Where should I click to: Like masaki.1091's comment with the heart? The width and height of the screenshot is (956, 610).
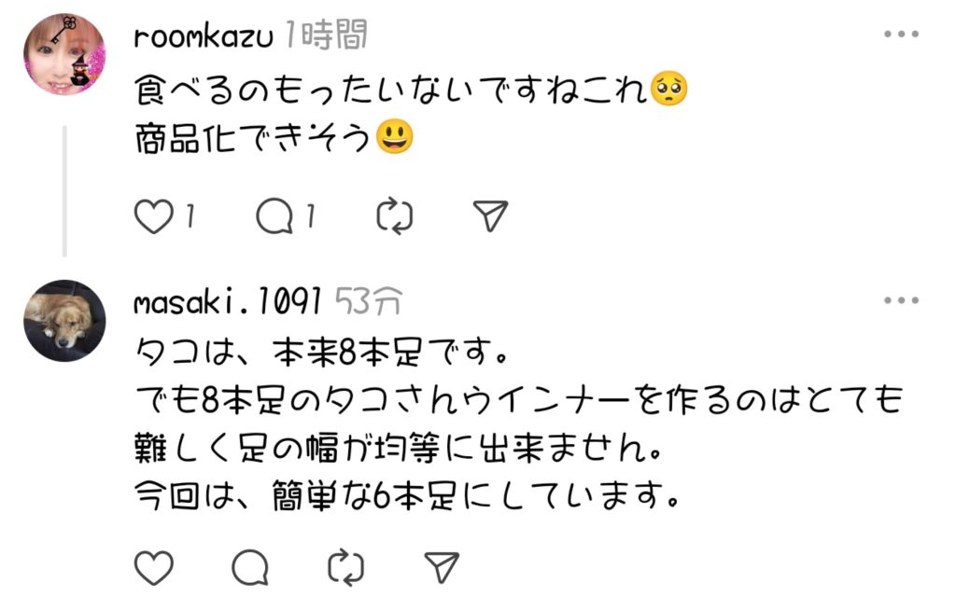point(154,566)
